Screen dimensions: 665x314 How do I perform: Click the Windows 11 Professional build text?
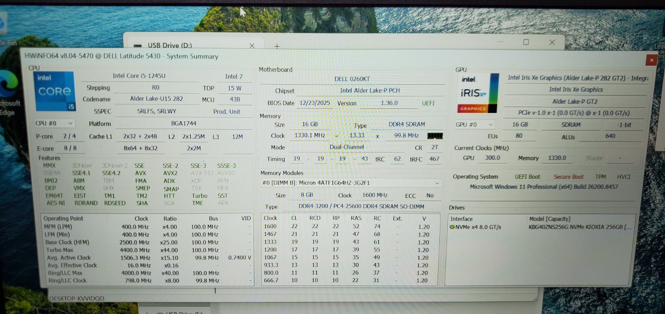(544, 187)
